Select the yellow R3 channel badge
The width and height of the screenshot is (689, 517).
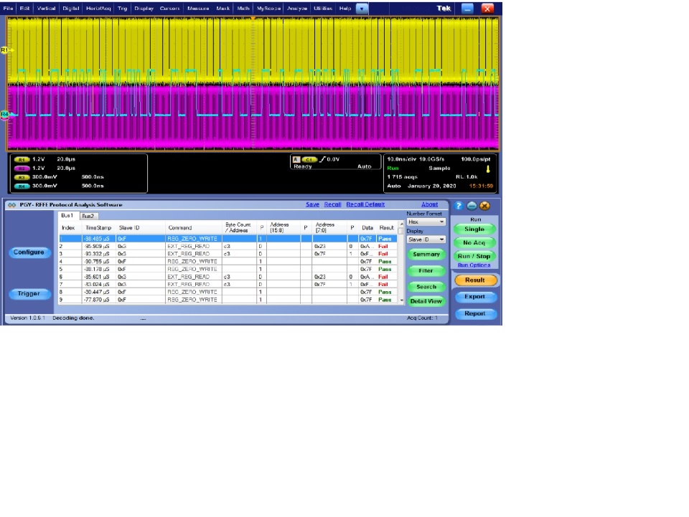click(x=22, y=177)
